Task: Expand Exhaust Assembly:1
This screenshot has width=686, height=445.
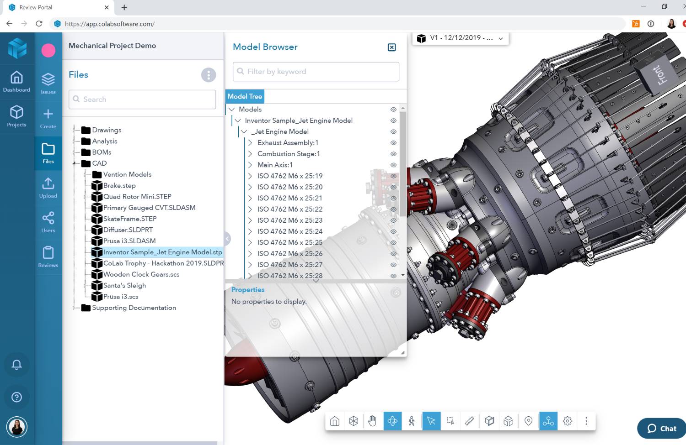Action: 250,143
